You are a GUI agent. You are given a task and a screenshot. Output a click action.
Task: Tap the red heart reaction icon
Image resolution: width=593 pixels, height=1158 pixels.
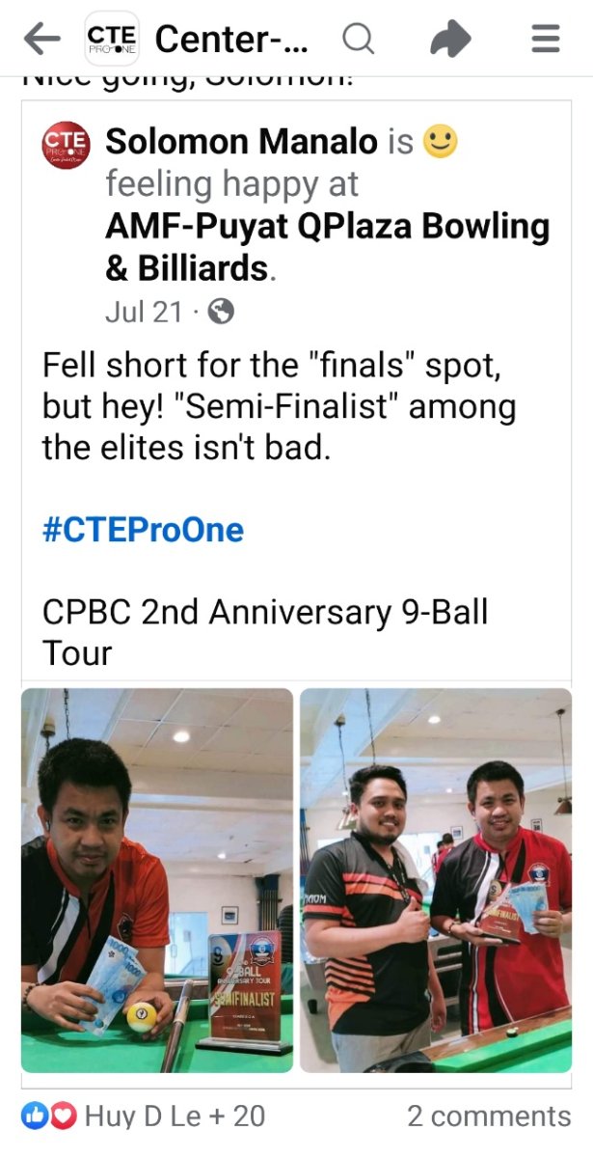point(63,1117)
